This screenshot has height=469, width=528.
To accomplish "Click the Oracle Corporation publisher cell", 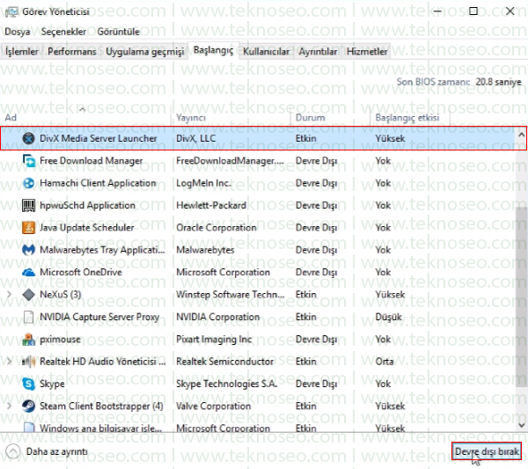I will click(216, 228).
